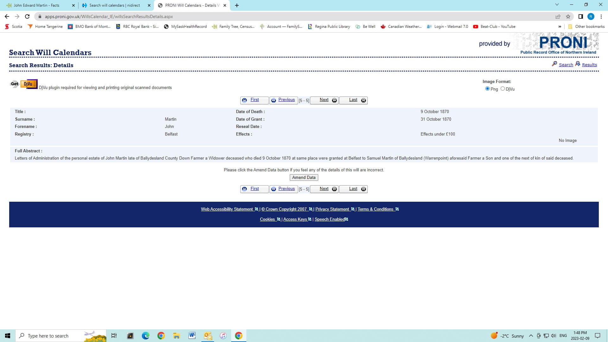This screenshot has height=342, width=608.
Task: Expand the search tabs chevron in title bar
Action: [557, 5]
